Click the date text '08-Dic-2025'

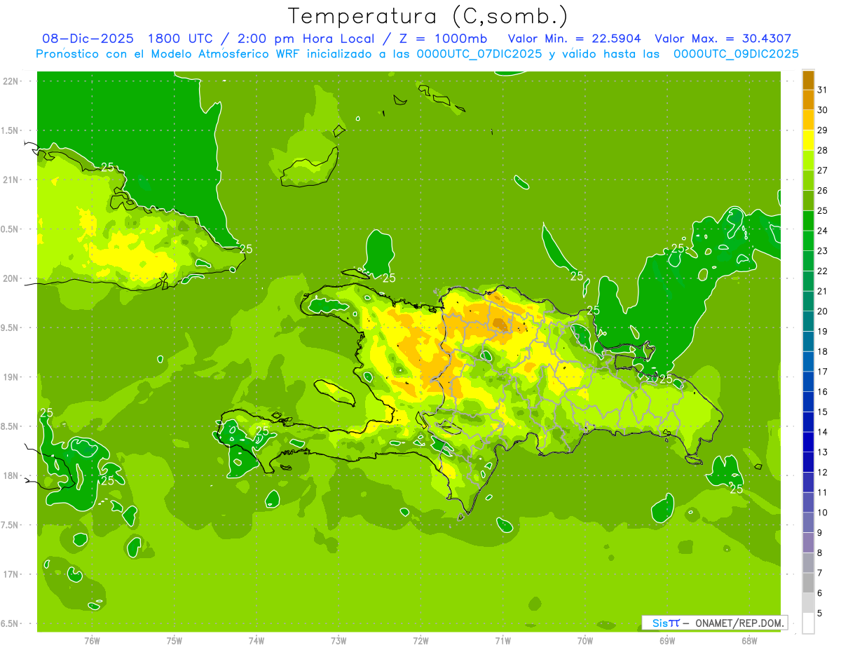(90, 39)
